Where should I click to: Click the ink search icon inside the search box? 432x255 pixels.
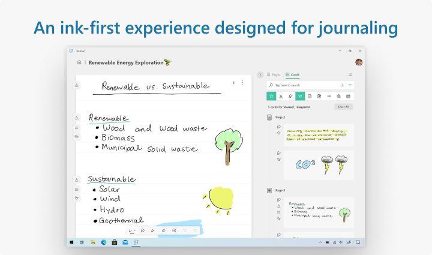click(x=341, y=85)
